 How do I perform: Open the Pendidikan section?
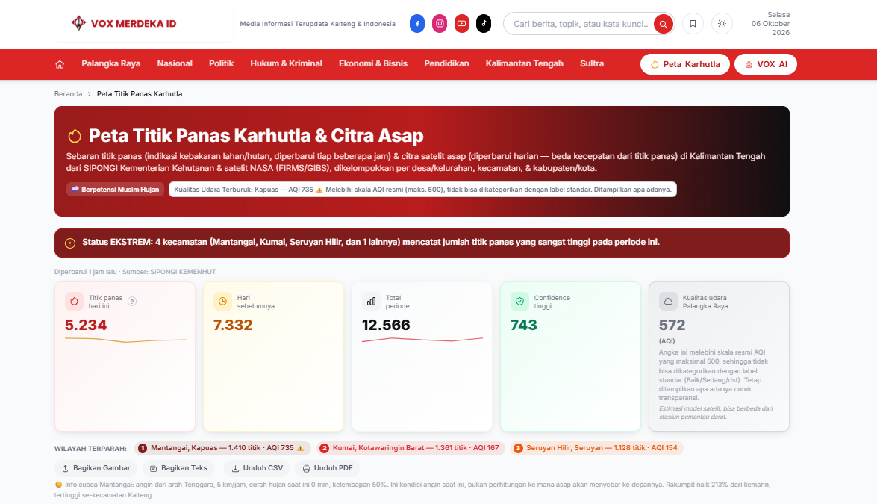point(446,63)
